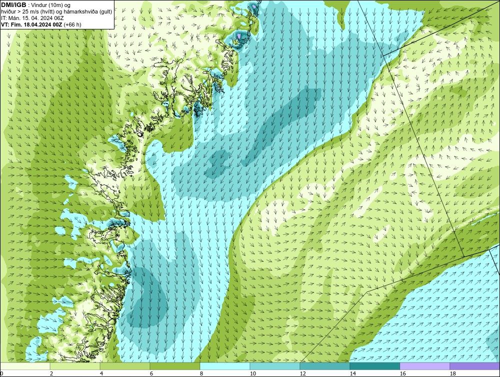Click the 'VT: Fim. 18.04.2024 00Z' line

pos(41,25)
